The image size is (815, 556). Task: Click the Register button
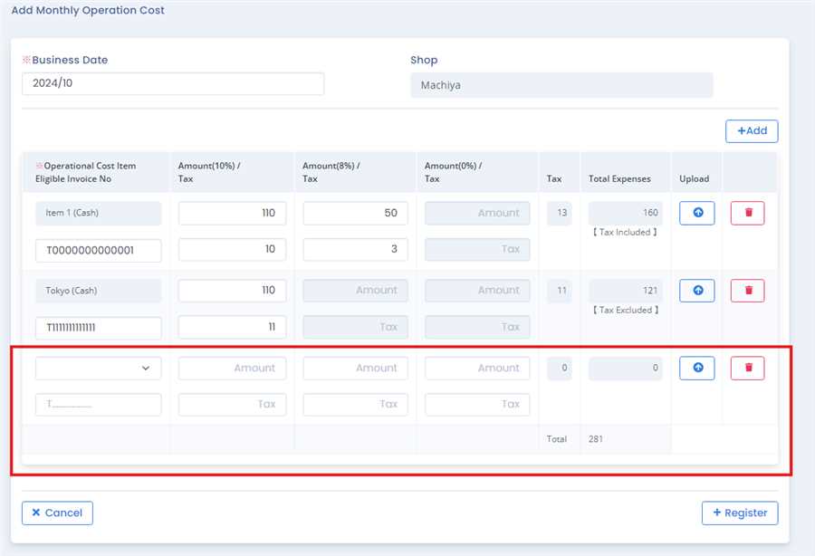[739, 513]
